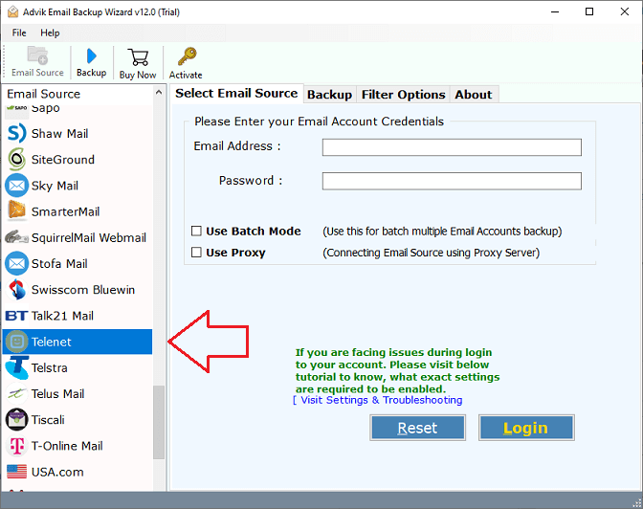Enable the Use Proxy checkbox
Screen dimensions: 643x509
tap(196, 252)
